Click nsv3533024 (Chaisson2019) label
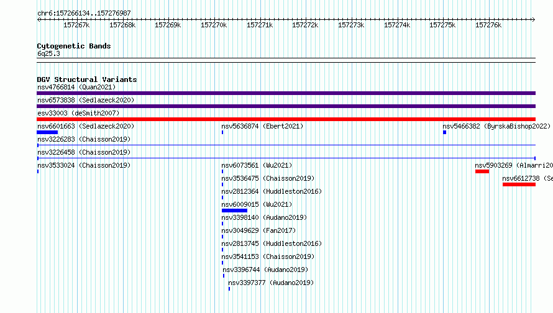Image resolution: width=553 pixels, height=313 pixels. click(84, 165)
